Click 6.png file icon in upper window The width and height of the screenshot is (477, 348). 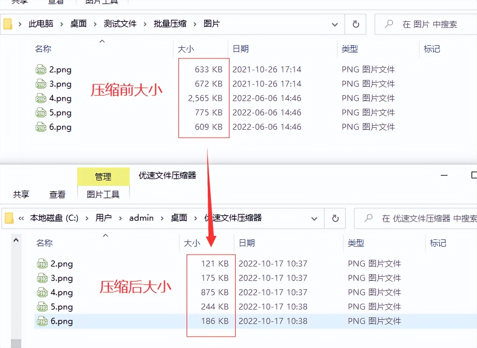pos(41,127)
